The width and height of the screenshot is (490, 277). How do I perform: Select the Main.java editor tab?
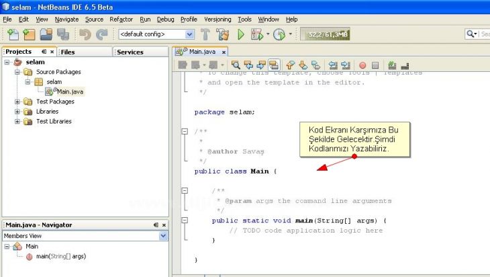202,52
